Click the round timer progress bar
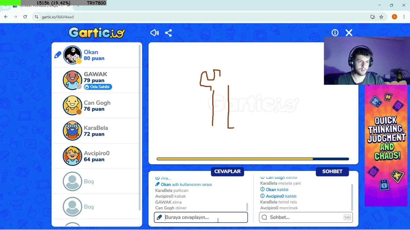 tap(253, 159)
